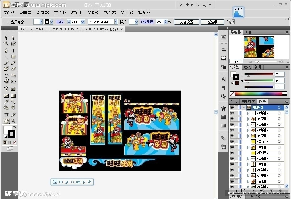Choose the Eyedropper tool

click(x=6, y=102)
